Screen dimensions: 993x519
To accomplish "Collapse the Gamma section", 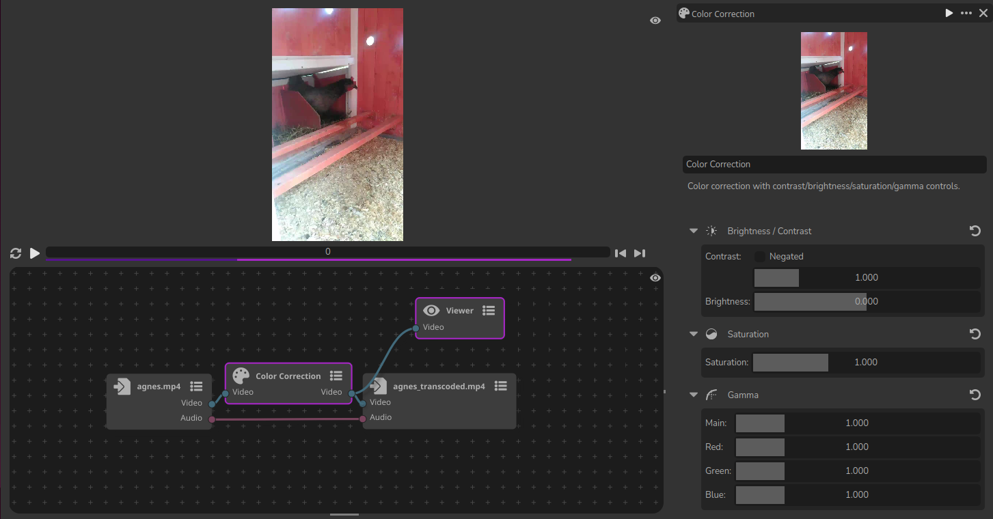I will (x=694, y=395).
